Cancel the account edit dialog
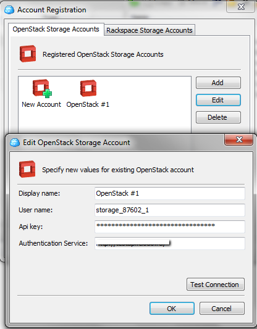257x329 pixels. pos(222,309)
